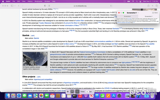Open Mail app in the Dock
This screenshot has width=160, height=100.
(x=30, y=96)
